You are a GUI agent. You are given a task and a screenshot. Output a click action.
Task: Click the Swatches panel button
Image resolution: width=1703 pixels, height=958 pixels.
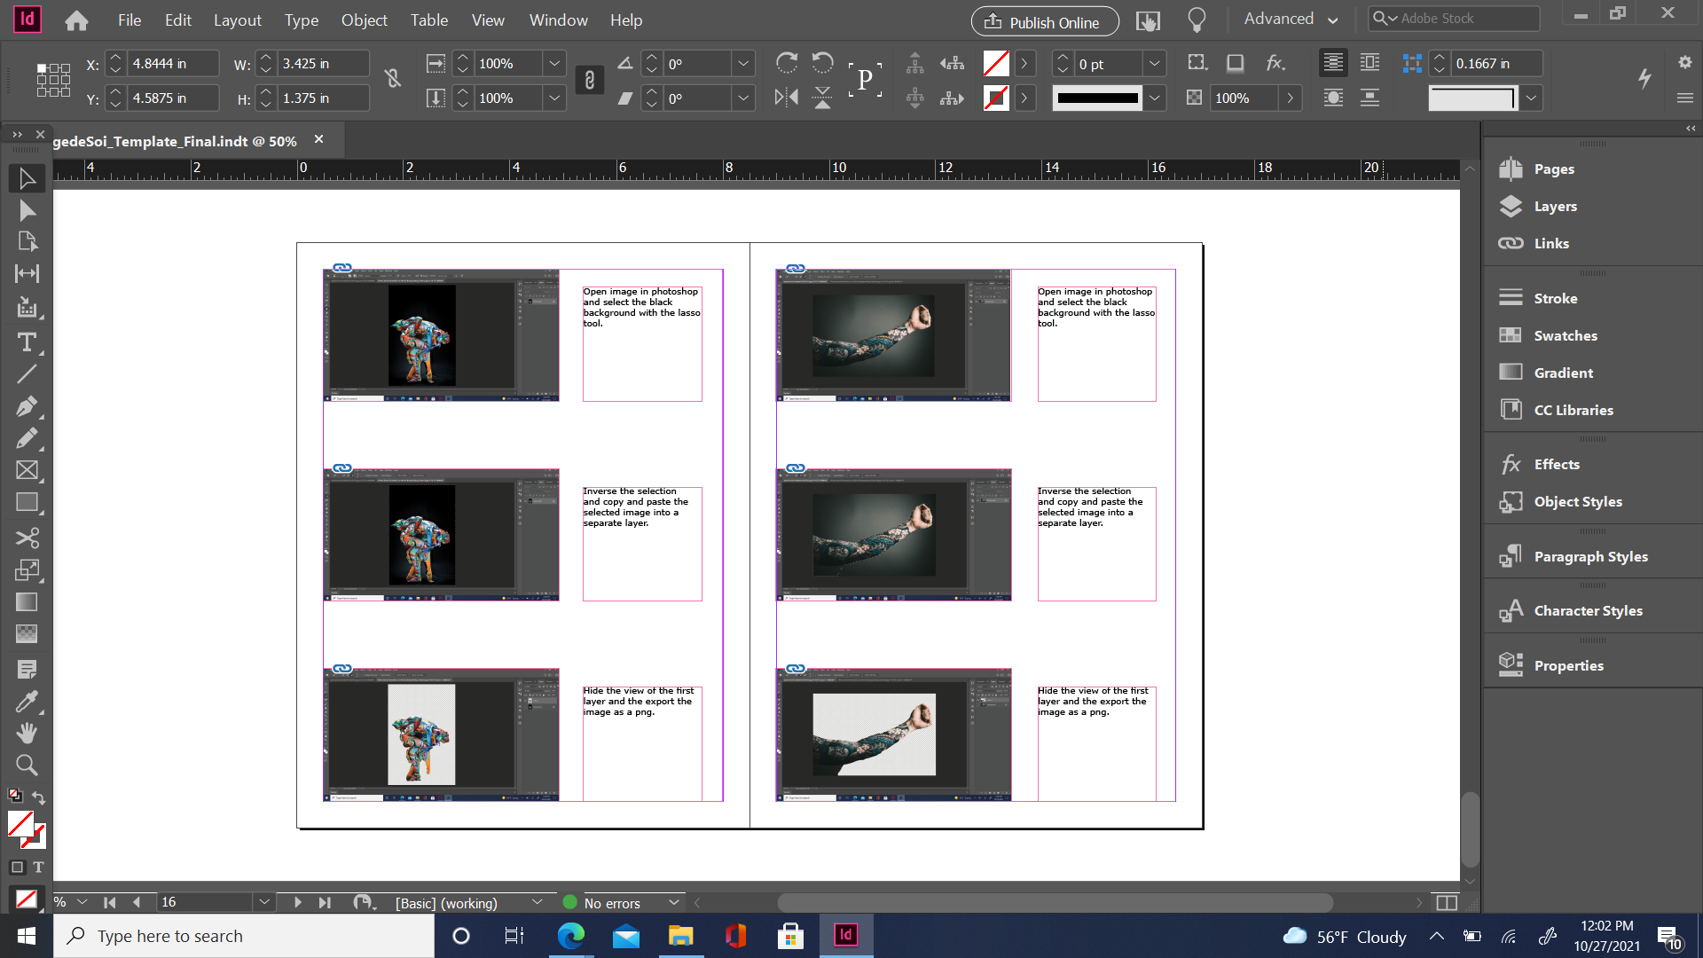pyautogui.click(x=1565, y=335)
